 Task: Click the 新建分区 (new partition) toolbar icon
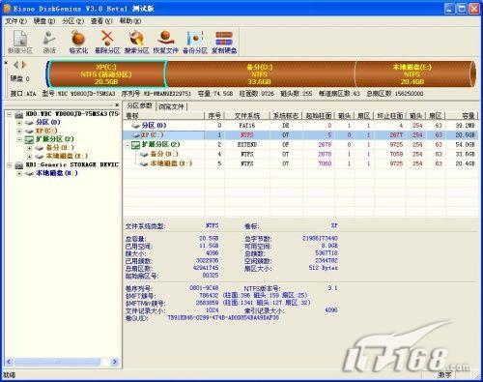click(20, 42)
